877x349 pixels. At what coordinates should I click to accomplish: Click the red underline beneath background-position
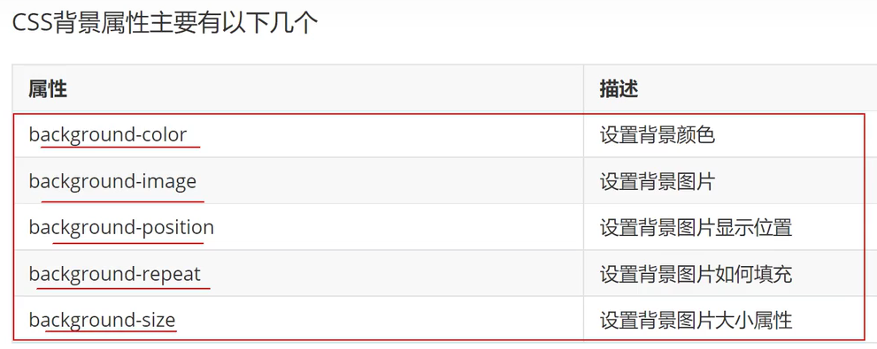coord(128,243)
